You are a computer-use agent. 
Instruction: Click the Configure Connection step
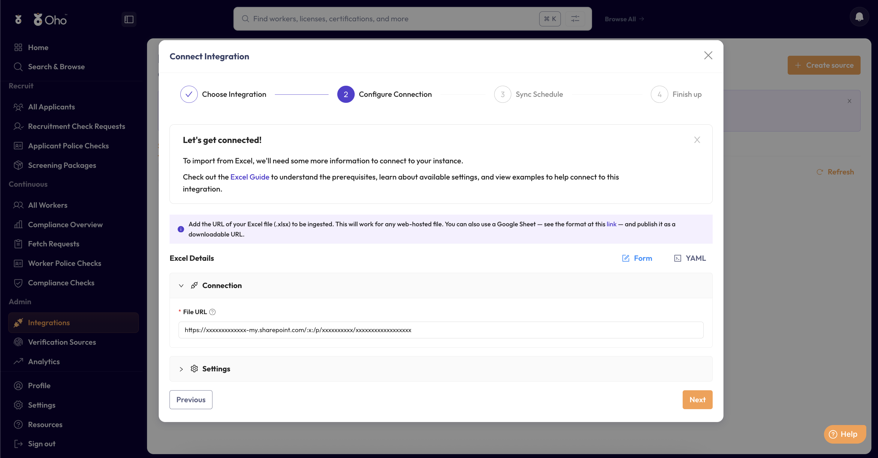[x=384, y=94]
